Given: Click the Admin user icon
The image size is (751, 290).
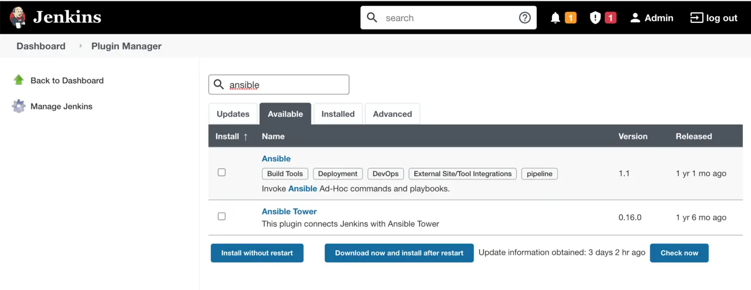Looking at the screenshot, I should (x=635, y=17).
